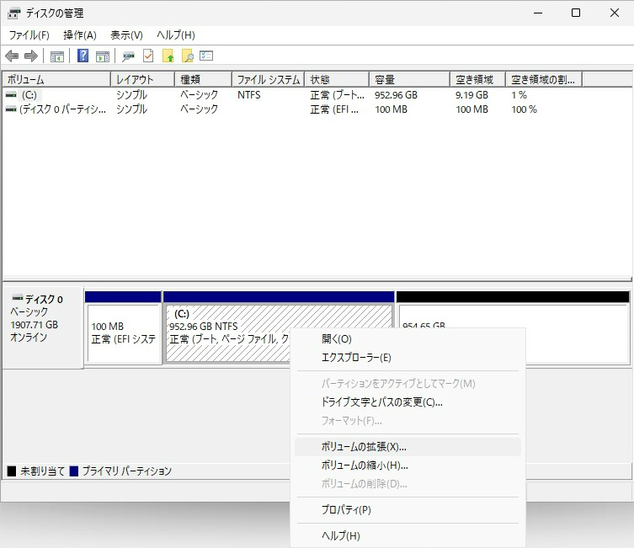Click the yellow folder with green arrow icon
Image resolution: width=634 pixels, height=548 pixels.
[x=168, y=56]
